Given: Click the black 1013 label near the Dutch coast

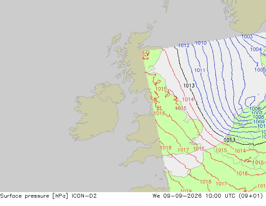Looking at the screenshot, I should tap(229, 140).
